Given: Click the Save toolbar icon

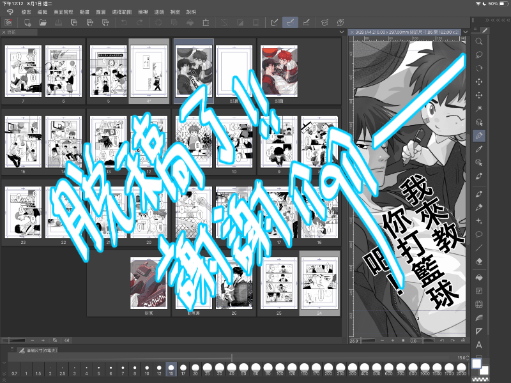Looking at the screenshot, I should pyautogui.click(x=58, y=22).
